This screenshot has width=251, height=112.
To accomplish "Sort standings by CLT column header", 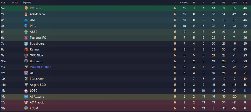I will pos(3,3).
